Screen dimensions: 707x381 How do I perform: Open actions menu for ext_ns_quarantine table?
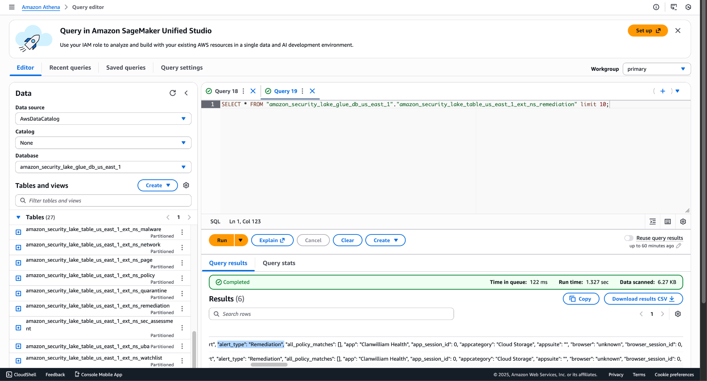tap(182, 294)
